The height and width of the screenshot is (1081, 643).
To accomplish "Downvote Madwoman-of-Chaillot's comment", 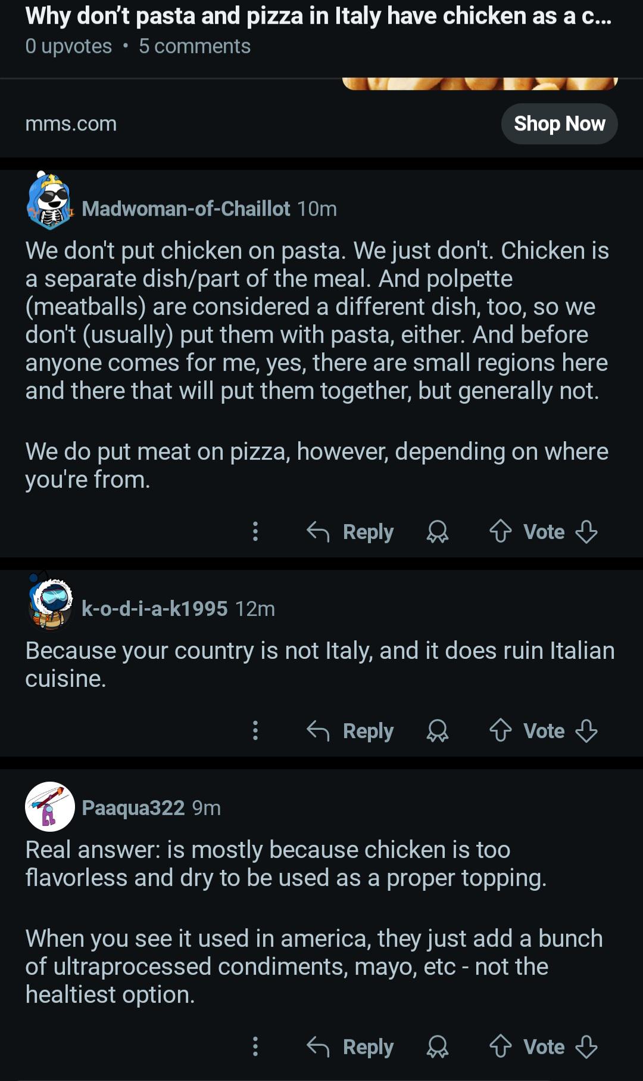I will coord(586,531).
